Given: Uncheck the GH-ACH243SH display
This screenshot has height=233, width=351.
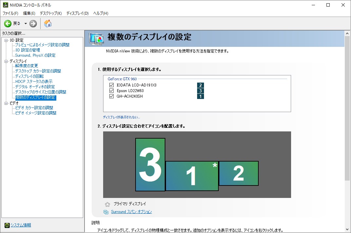Looking at the screenshot, I should pos(111,96).
